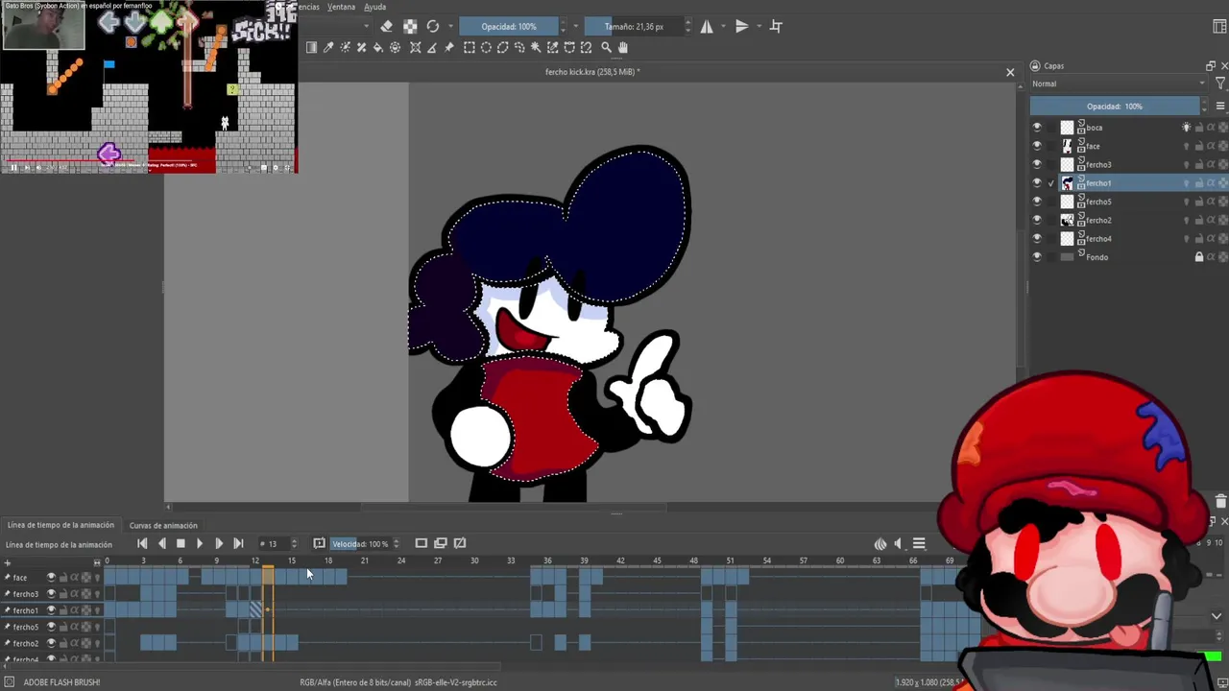The height and width of the screenshot is (691, 1229).
Task: Select the Pan hand tool
Action: click(622, 47)
